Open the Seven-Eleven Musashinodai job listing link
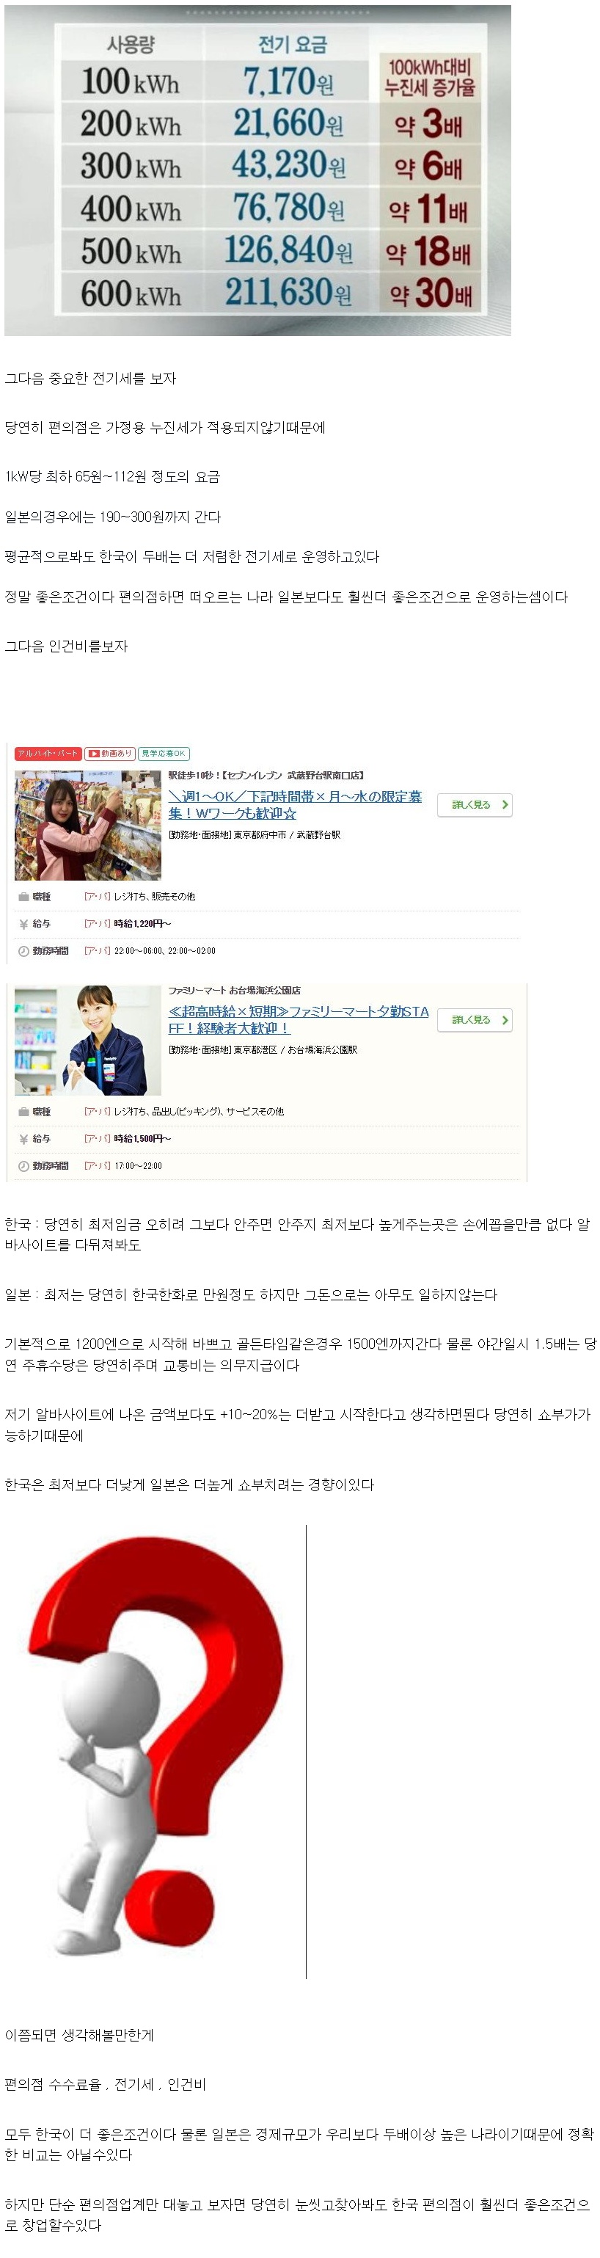 click(295, 804)
